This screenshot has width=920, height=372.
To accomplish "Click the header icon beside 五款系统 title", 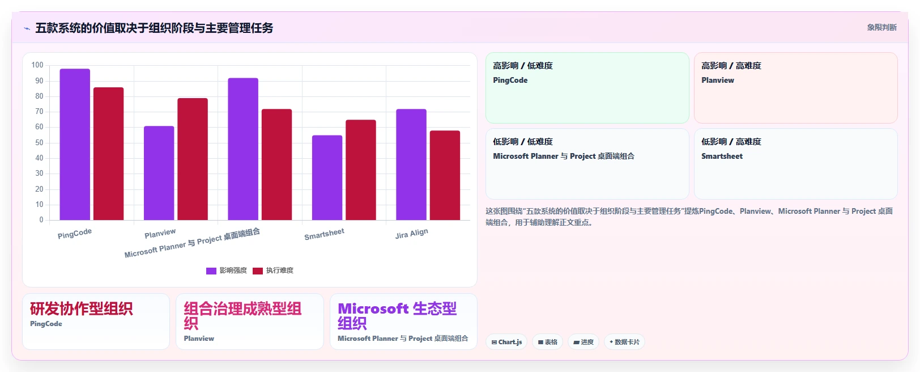I will coord(27,28).
